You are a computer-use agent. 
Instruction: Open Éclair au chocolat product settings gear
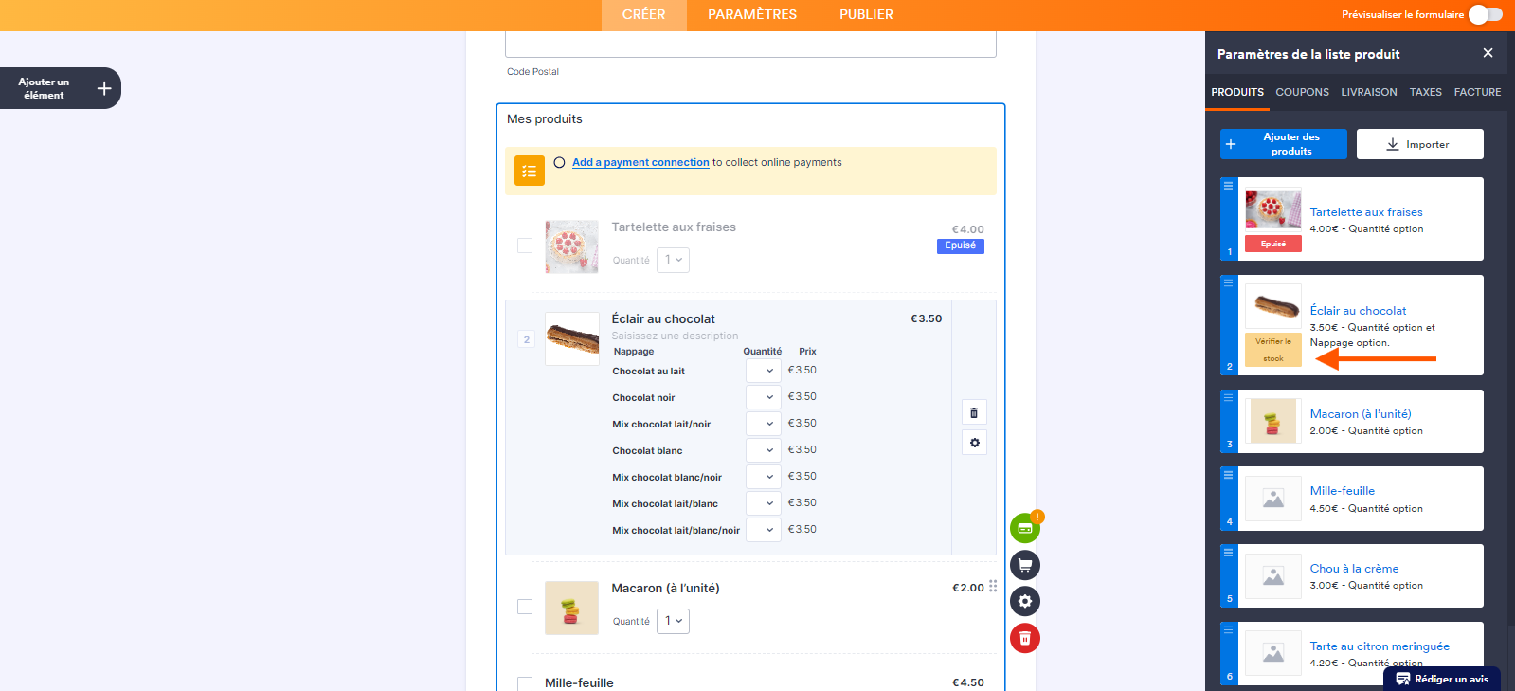click(x=974, y=443)
